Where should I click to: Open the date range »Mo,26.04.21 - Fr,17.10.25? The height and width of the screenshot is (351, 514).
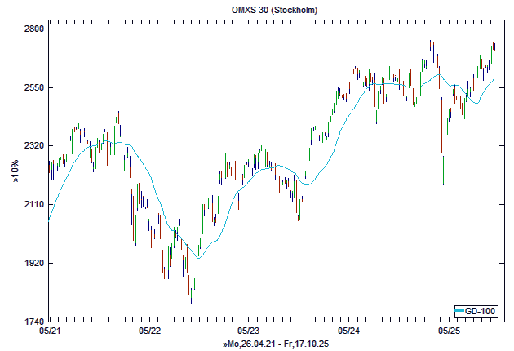click(275, 345)
